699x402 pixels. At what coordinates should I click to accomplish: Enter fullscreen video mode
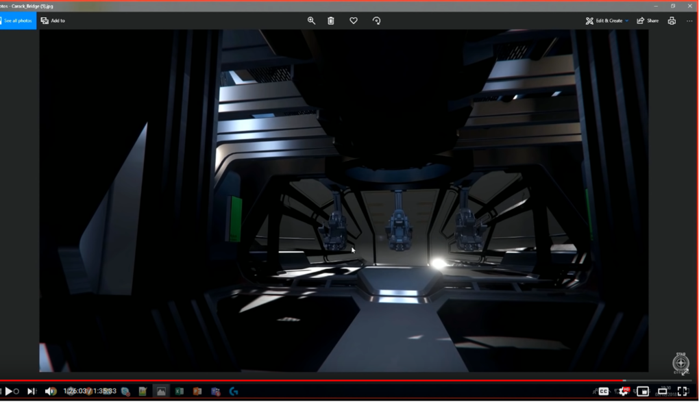coord(683,391)
